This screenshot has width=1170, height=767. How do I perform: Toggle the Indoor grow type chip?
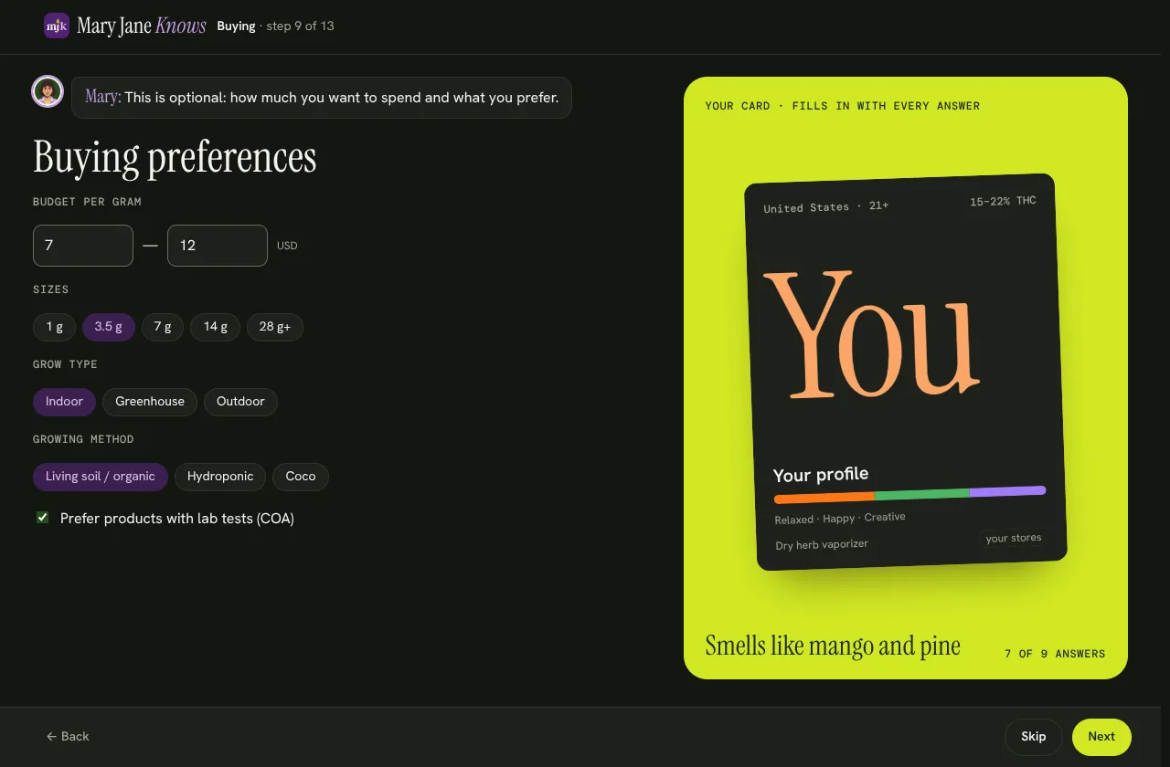[64, 402]
